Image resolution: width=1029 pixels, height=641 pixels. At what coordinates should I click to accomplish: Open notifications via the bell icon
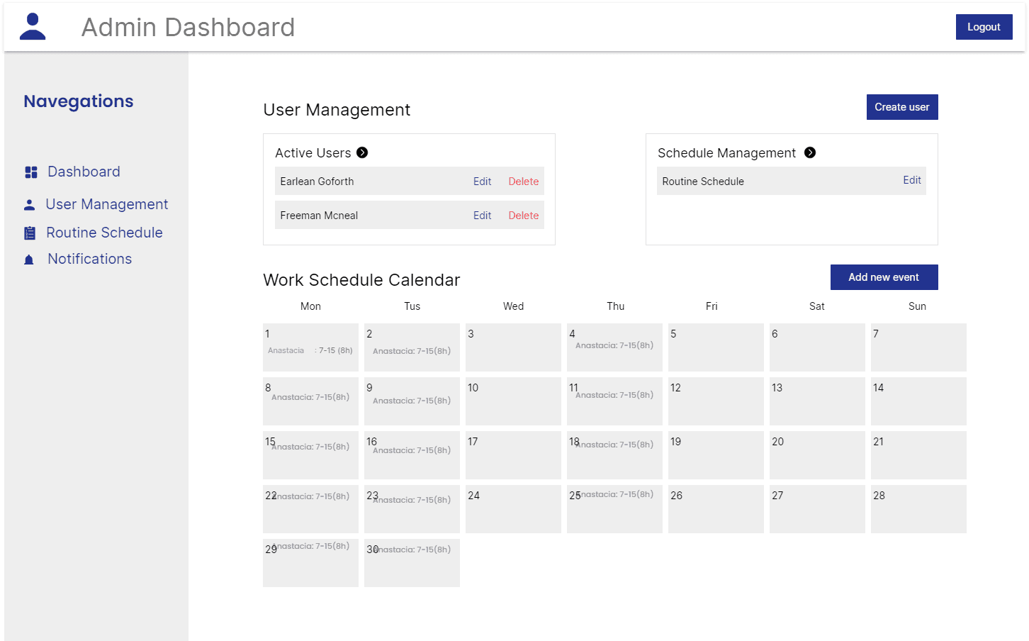click(x=28, y=258)
